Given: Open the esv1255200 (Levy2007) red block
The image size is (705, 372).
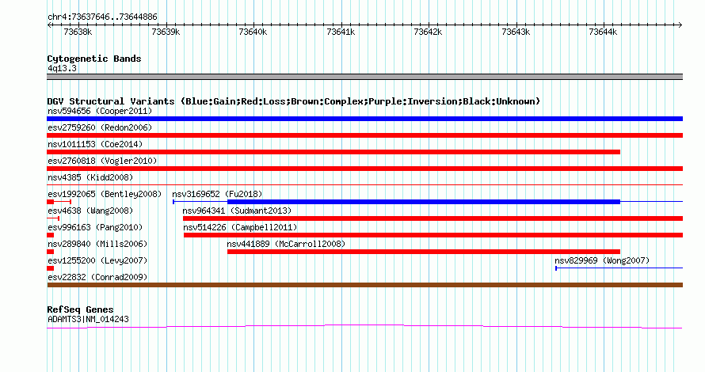Looking at the screenshot, I should click(51, 268).
